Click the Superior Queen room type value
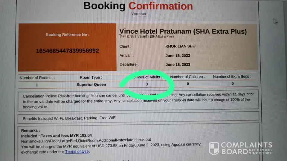 pyautogui.click(x=91, y=84)
